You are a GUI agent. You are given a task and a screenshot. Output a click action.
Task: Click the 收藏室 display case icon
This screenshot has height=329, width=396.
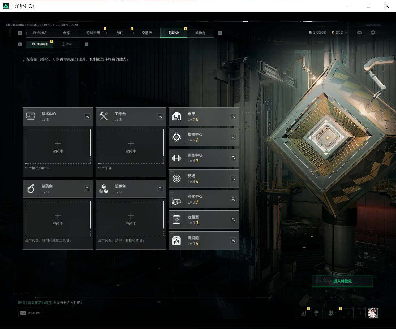[176, 220]
